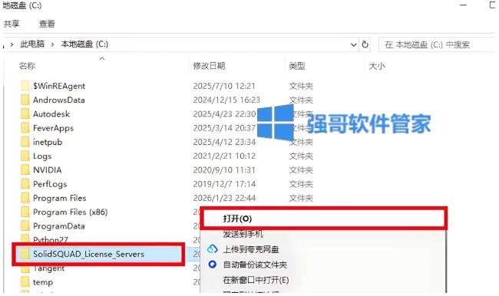
Task: Minimize the File Explorer window
Action: [x=463, y=5]
